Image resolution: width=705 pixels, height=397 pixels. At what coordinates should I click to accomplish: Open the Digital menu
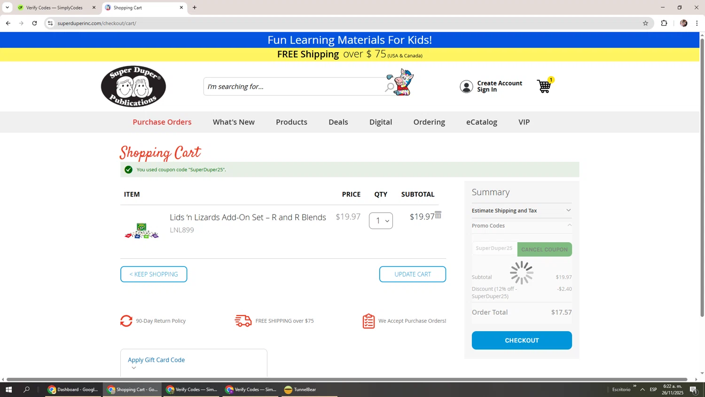click(x=381, y=122)
